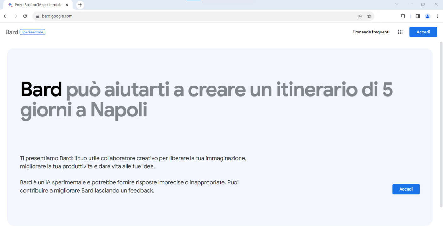Reload the Bard page
The height and width of the screenshot is (237, 443).
[25, 16]
